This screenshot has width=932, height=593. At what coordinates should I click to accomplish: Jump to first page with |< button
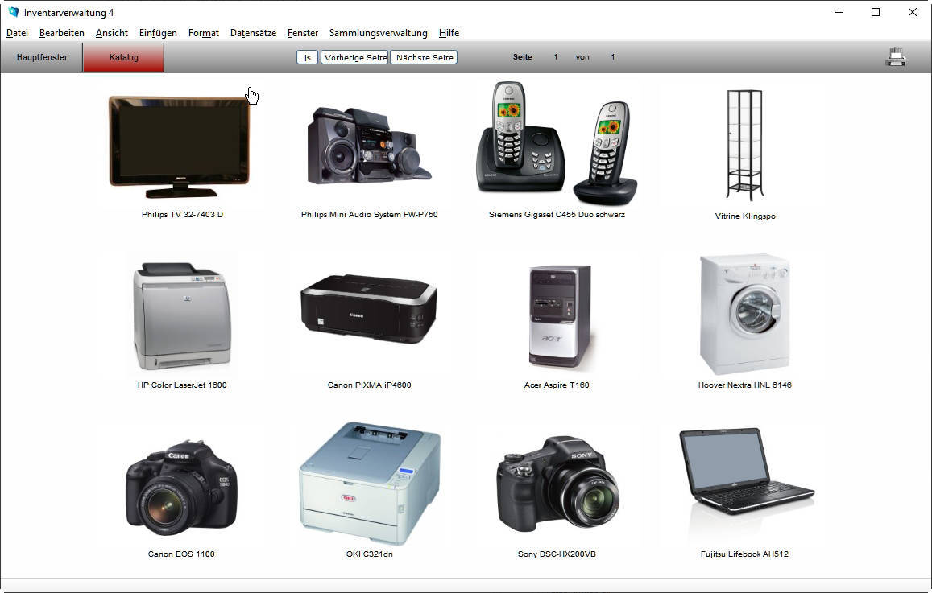(307, 57)
